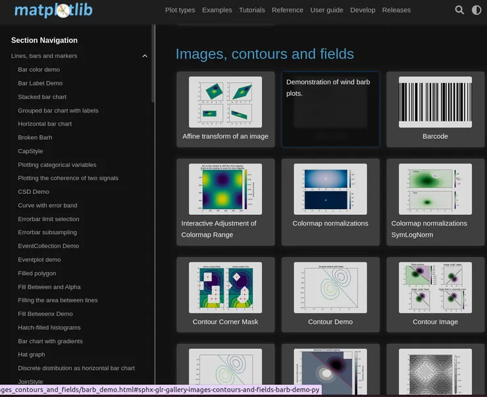The width and height of the screenshot is (487, 397).
Task: Open the search magnifier icon
Action: pos(459,11)
